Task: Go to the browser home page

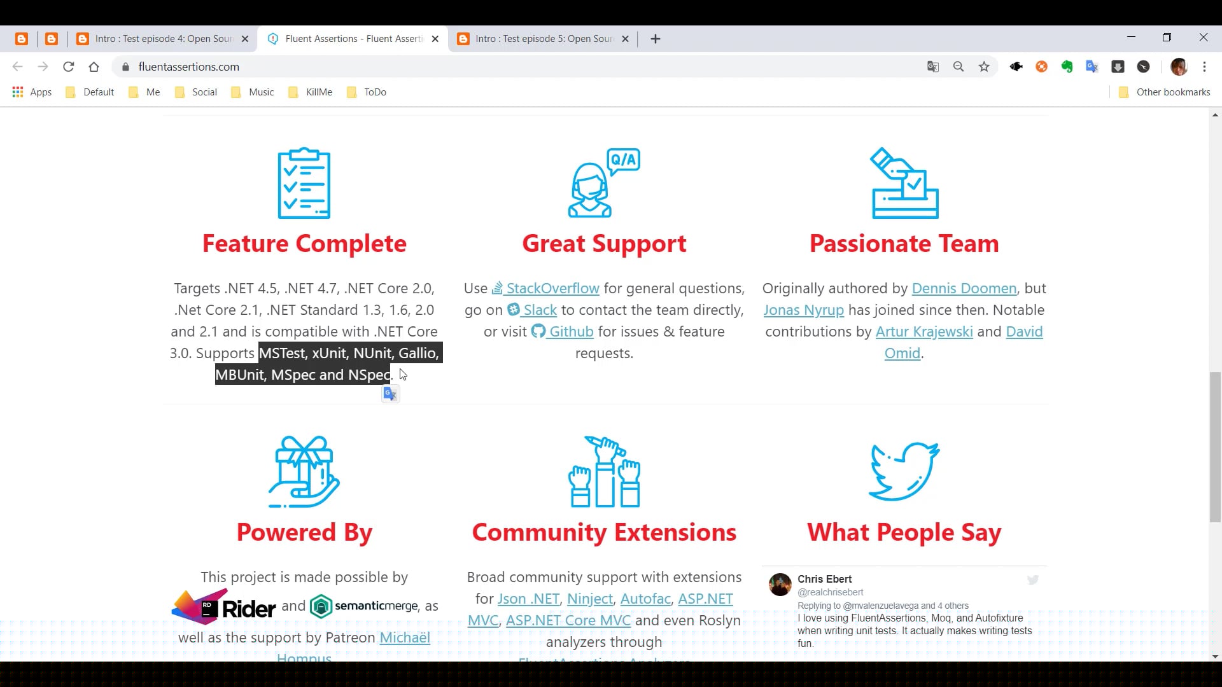Action: point(94,67)
